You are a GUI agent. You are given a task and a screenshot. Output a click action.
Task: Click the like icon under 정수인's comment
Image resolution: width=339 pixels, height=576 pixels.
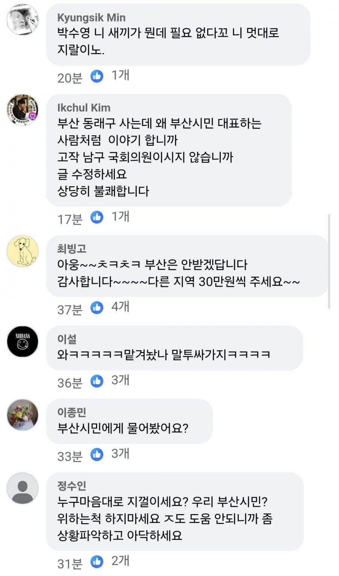point(97,562)
